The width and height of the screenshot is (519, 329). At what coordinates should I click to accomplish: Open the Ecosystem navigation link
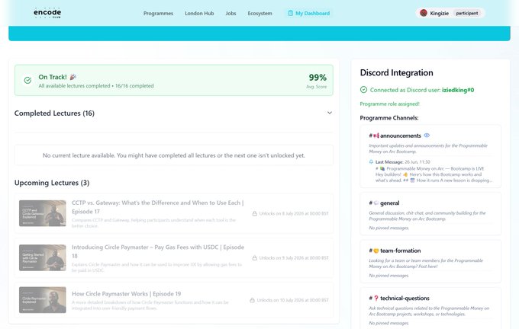point(259,14)
